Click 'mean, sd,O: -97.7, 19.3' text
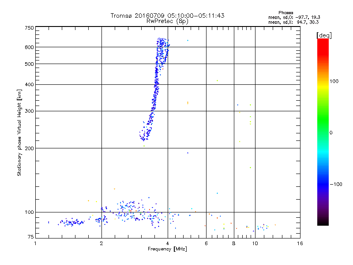Screen dimensions: 353x265 tap(294, 17)
